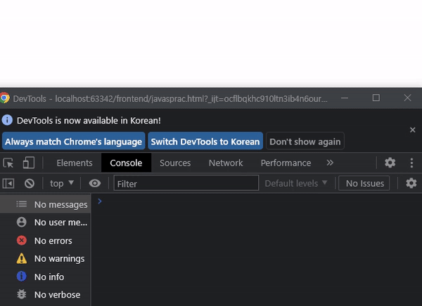Click the verbose bug icon

(x=22, y=295)
